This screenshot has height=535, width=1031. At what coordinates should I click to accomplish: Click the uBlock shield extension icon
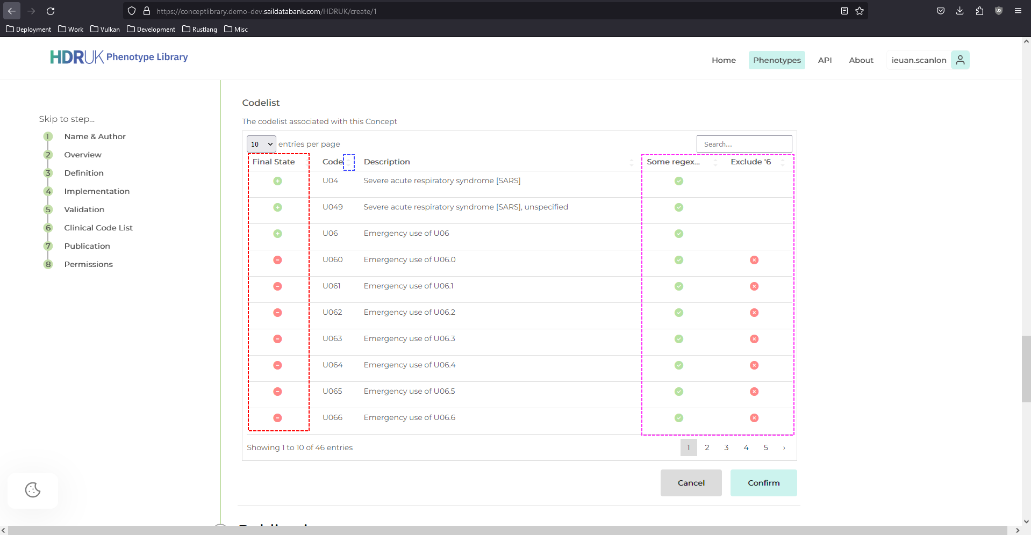click(999, 11)
